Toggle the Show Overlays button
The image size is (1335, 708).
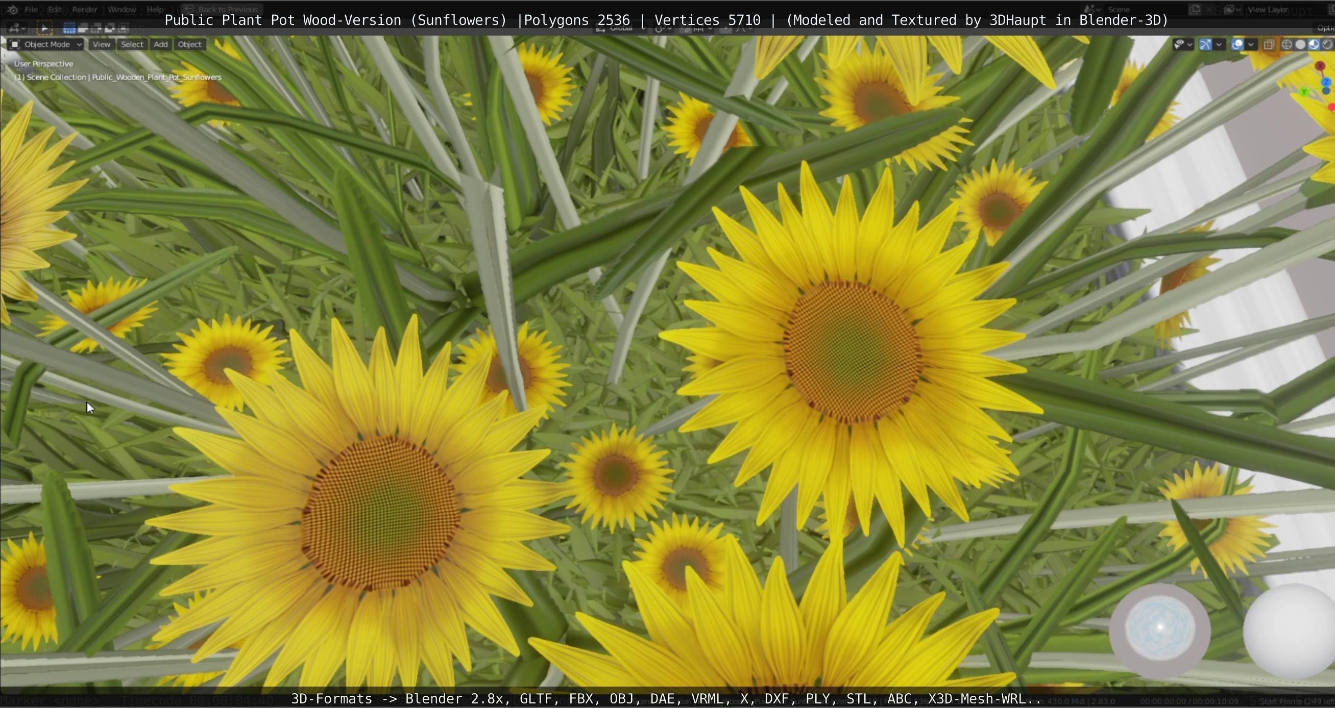(x=1237, y=44)
